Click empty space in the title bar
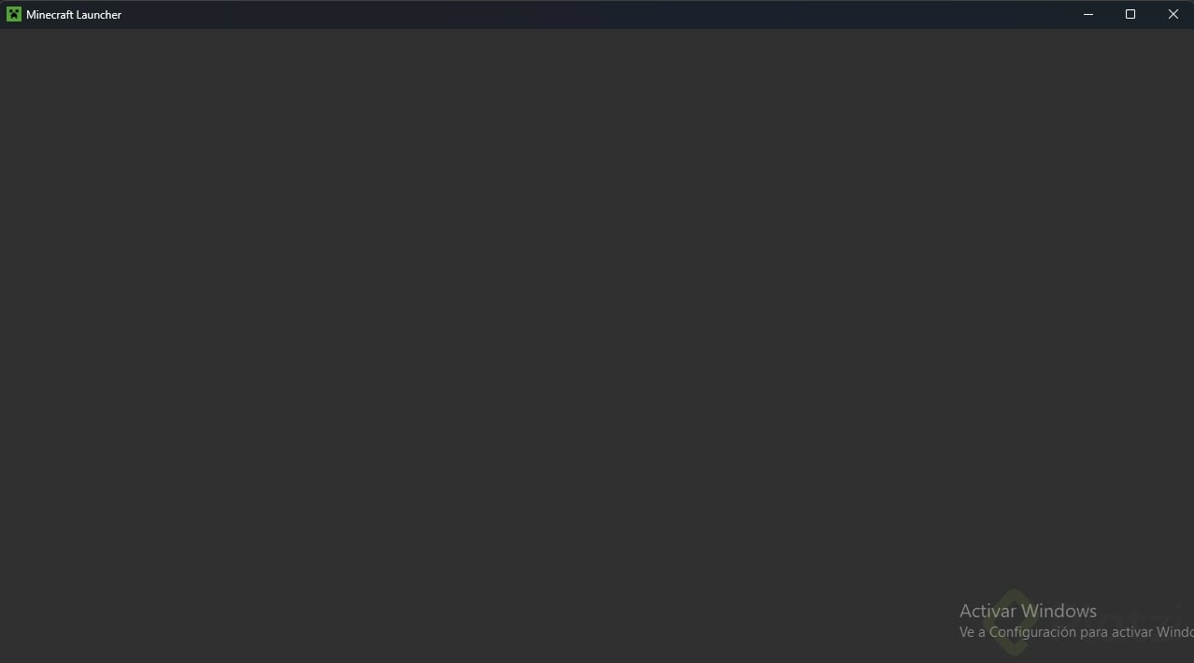This screenshot has width=1194, height=663. [598, 14]
